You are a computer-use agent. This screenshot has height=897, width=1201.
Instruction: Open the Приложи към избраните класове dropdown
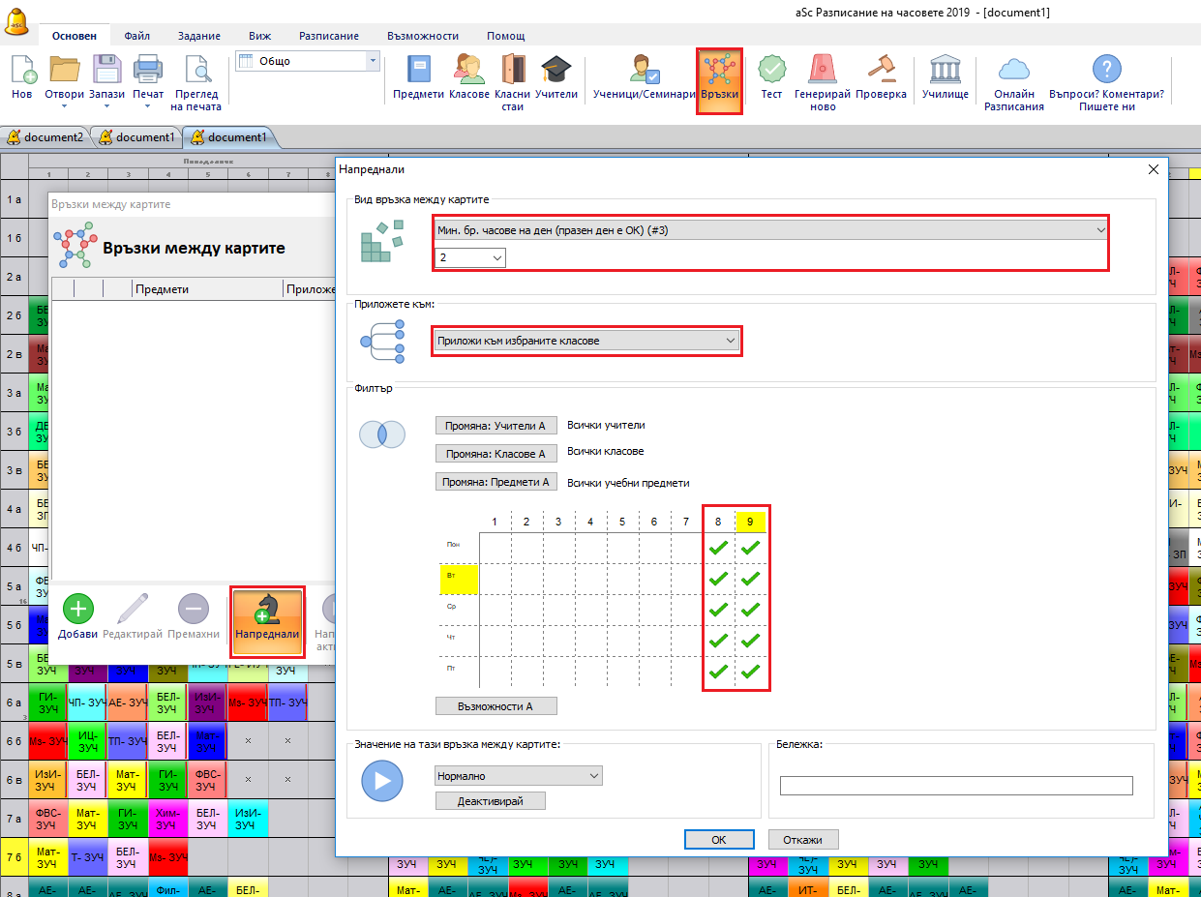(x=585, y=341)
